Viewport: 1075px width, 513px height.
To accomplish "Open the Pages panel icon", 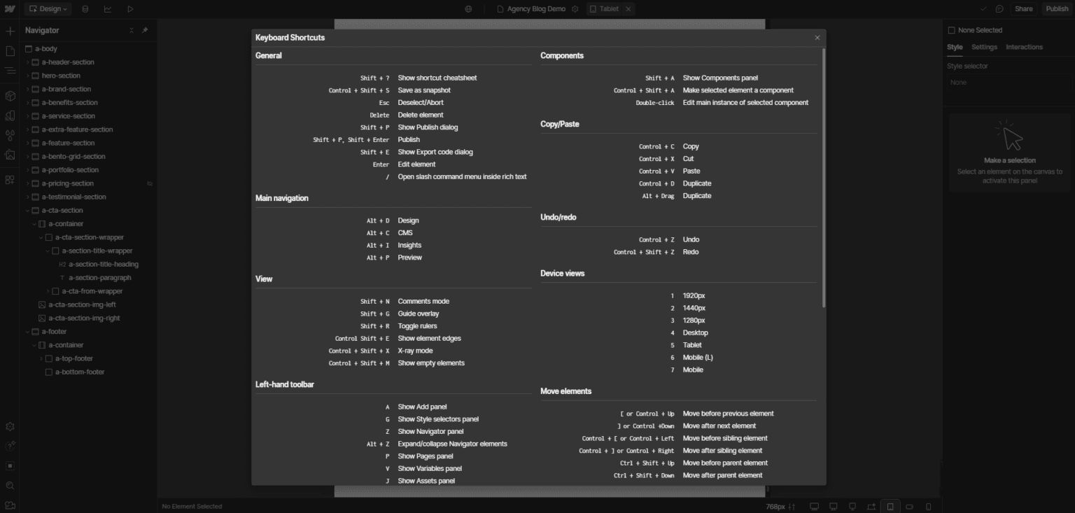I will tap(10, 51).
